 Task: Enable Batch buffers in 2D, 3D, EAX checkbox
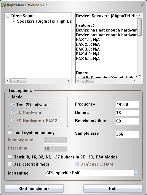click(x=10, y=157)
